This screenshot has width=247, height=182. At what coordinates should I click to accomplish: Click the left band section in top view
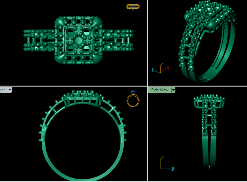(x=39, y=40)
